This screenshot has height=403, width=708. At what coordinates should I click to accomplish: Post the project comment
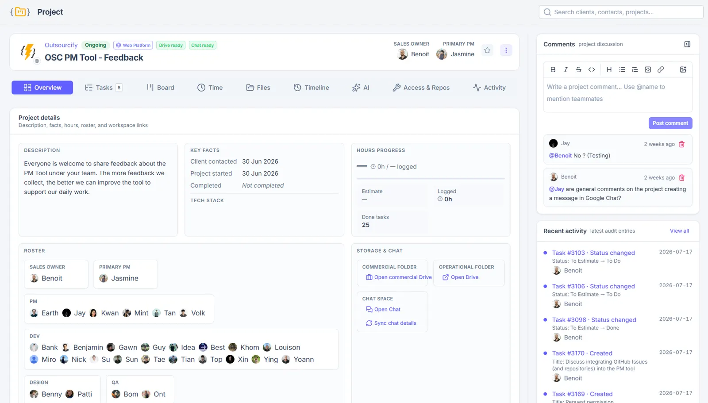670,123
